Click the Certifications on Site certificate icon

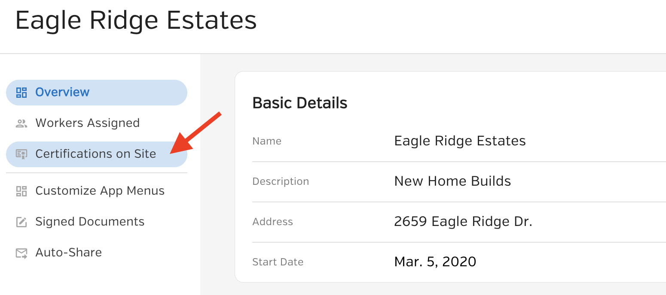pos(21,154)
